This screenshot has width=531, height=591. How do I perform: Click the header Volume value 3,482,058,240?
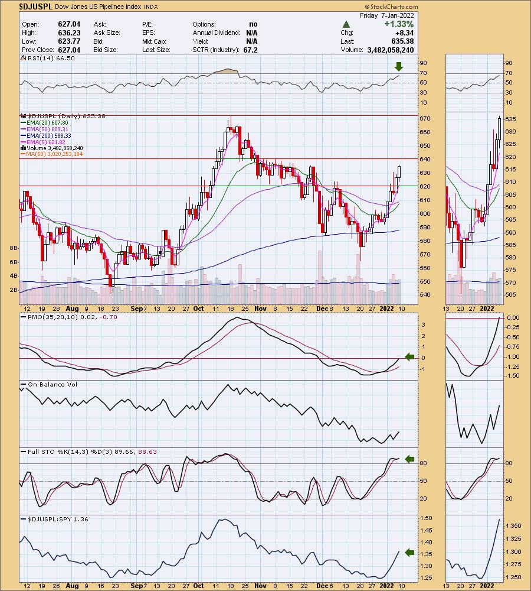(390, 50)
